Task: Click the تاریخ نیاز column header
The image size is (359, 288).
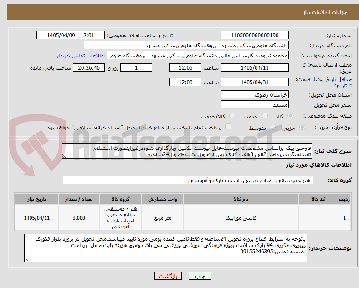Action: [36, 199]
